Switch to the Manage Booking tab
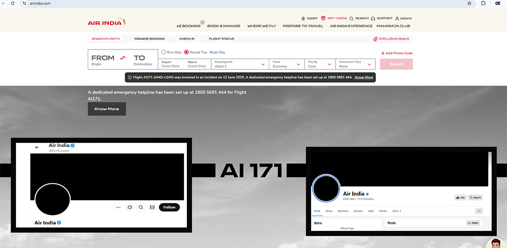This screenshot has height=248, width=507. coord(149,39)
